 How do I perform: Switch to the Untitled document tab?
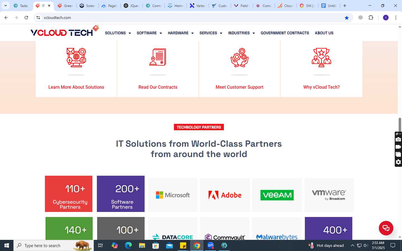pyautogui.click(x=329, y=6)
